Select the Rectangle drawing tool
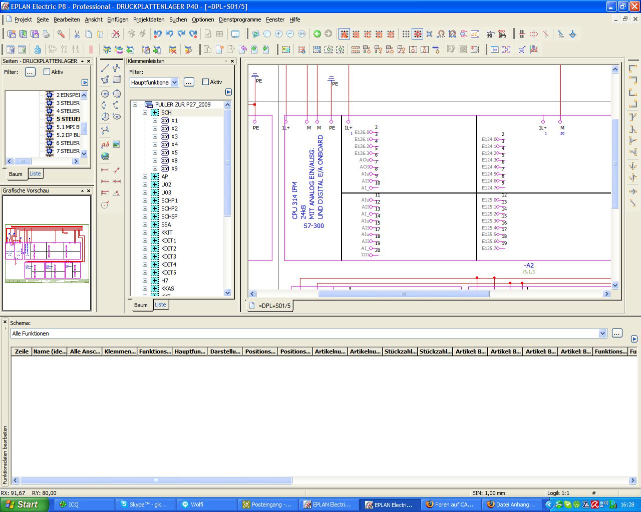Image resolution: width=641 pixels, height=512 pixels. 117,79
